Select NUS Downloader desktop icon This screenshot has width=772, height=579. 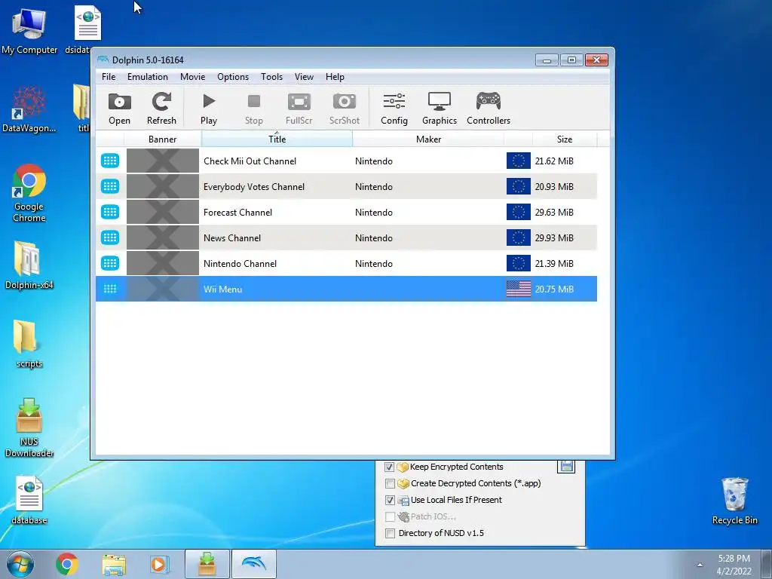(x=29, y=427)
